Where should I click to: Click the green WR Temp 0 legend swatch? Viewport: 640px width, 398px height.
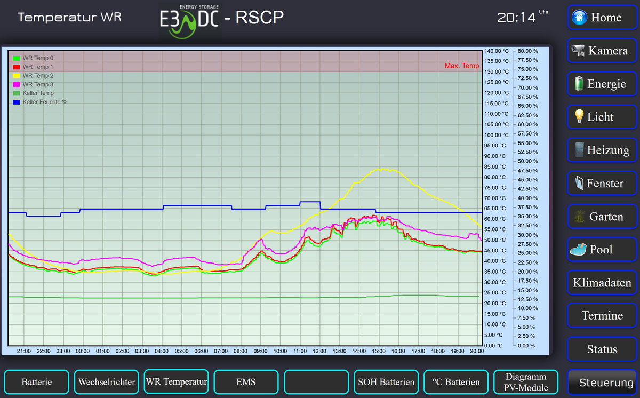(x=17, y=58)
